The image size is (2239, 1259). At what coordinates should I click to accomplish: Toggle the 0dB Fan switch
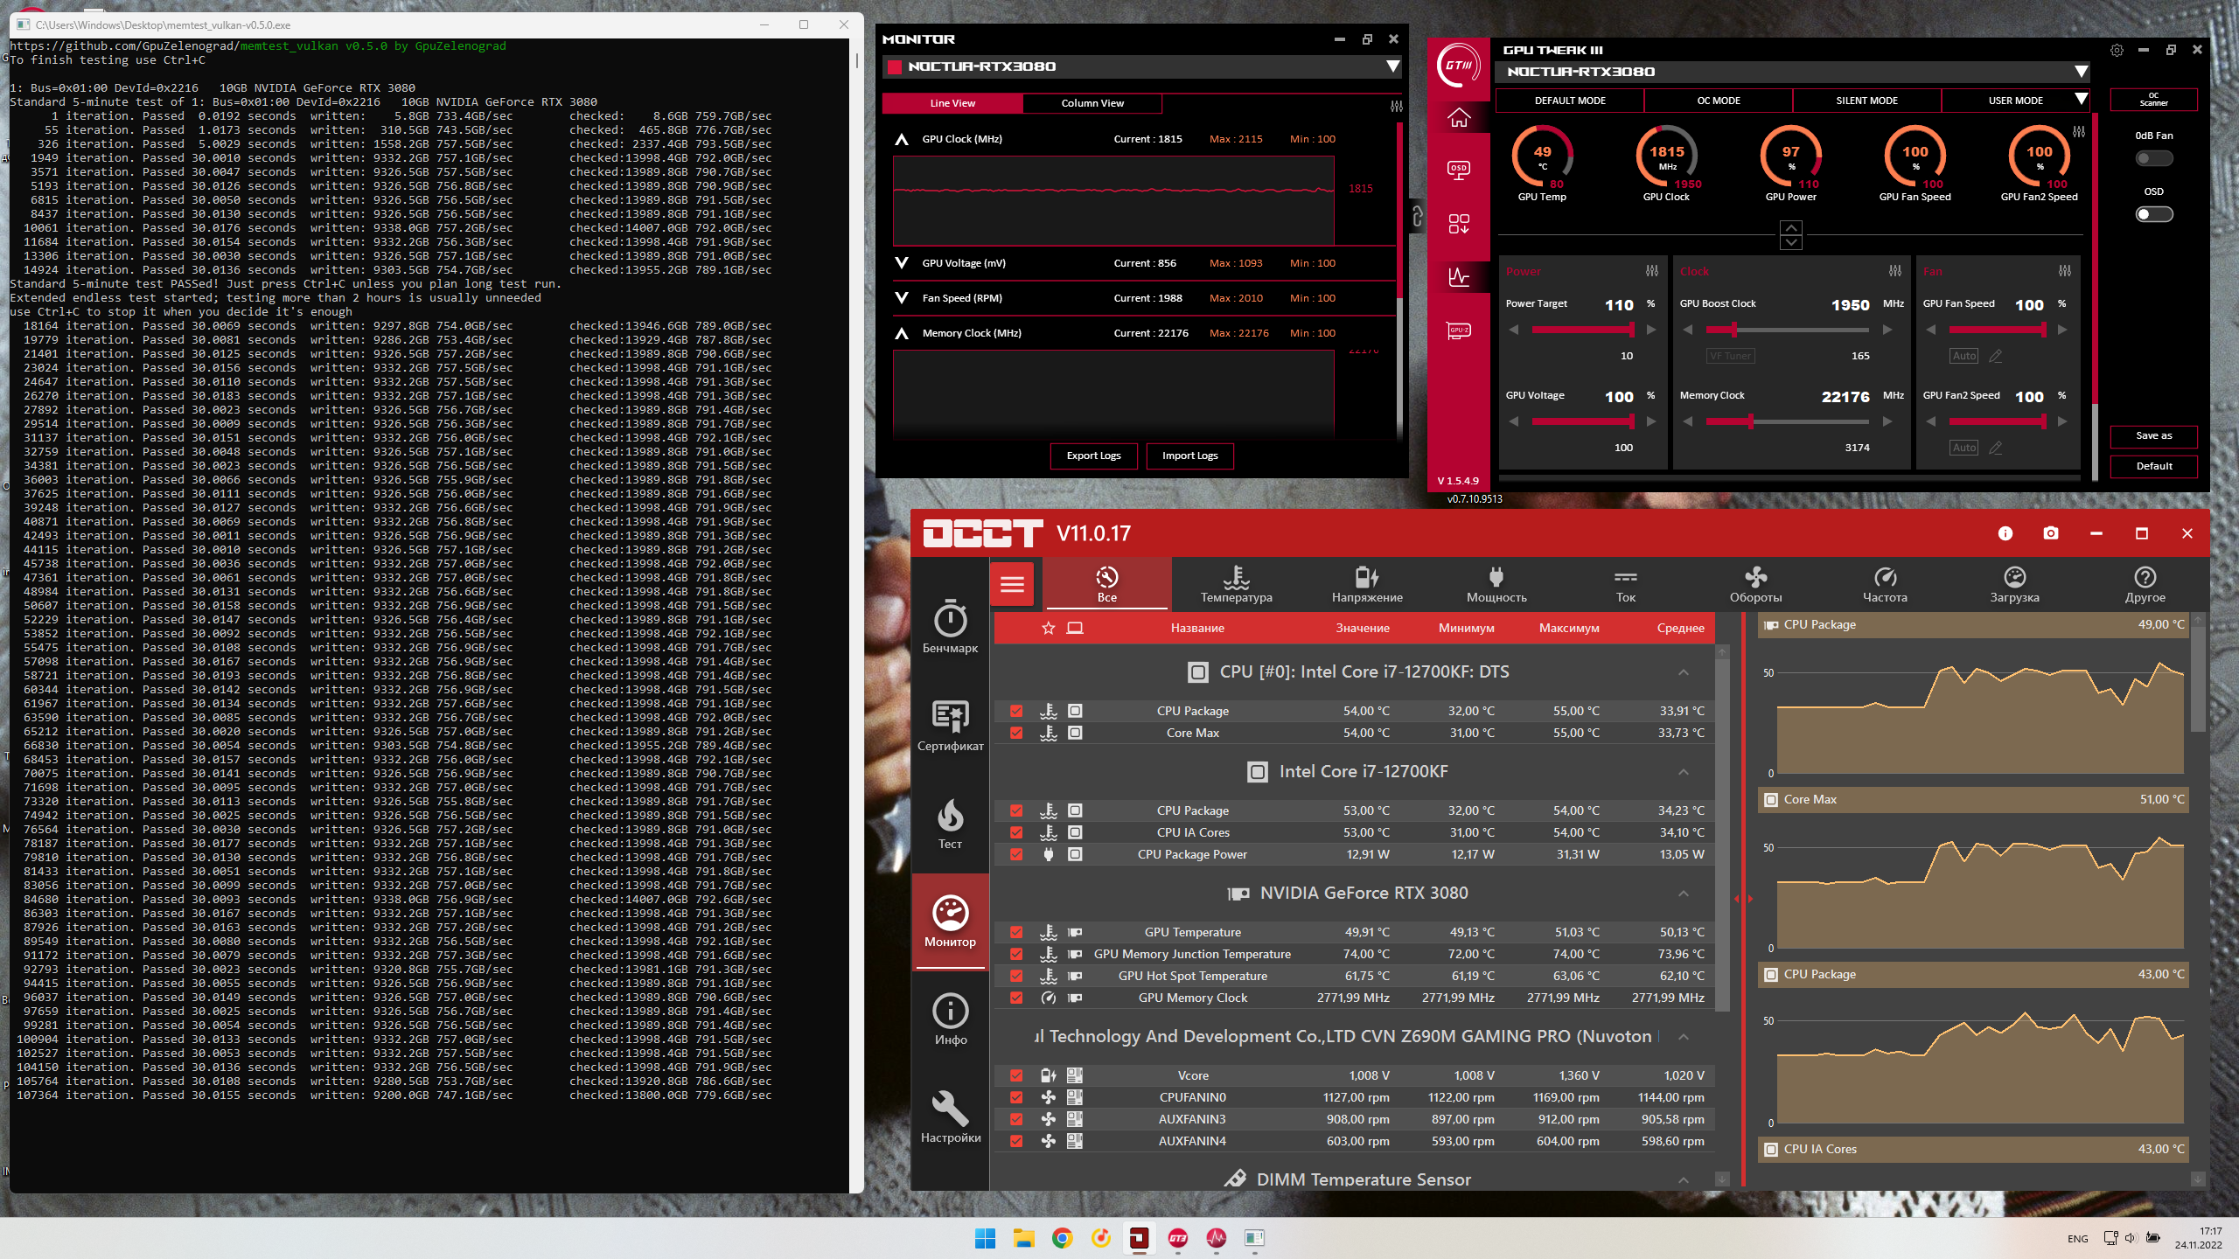click(x=2152, y=158)
